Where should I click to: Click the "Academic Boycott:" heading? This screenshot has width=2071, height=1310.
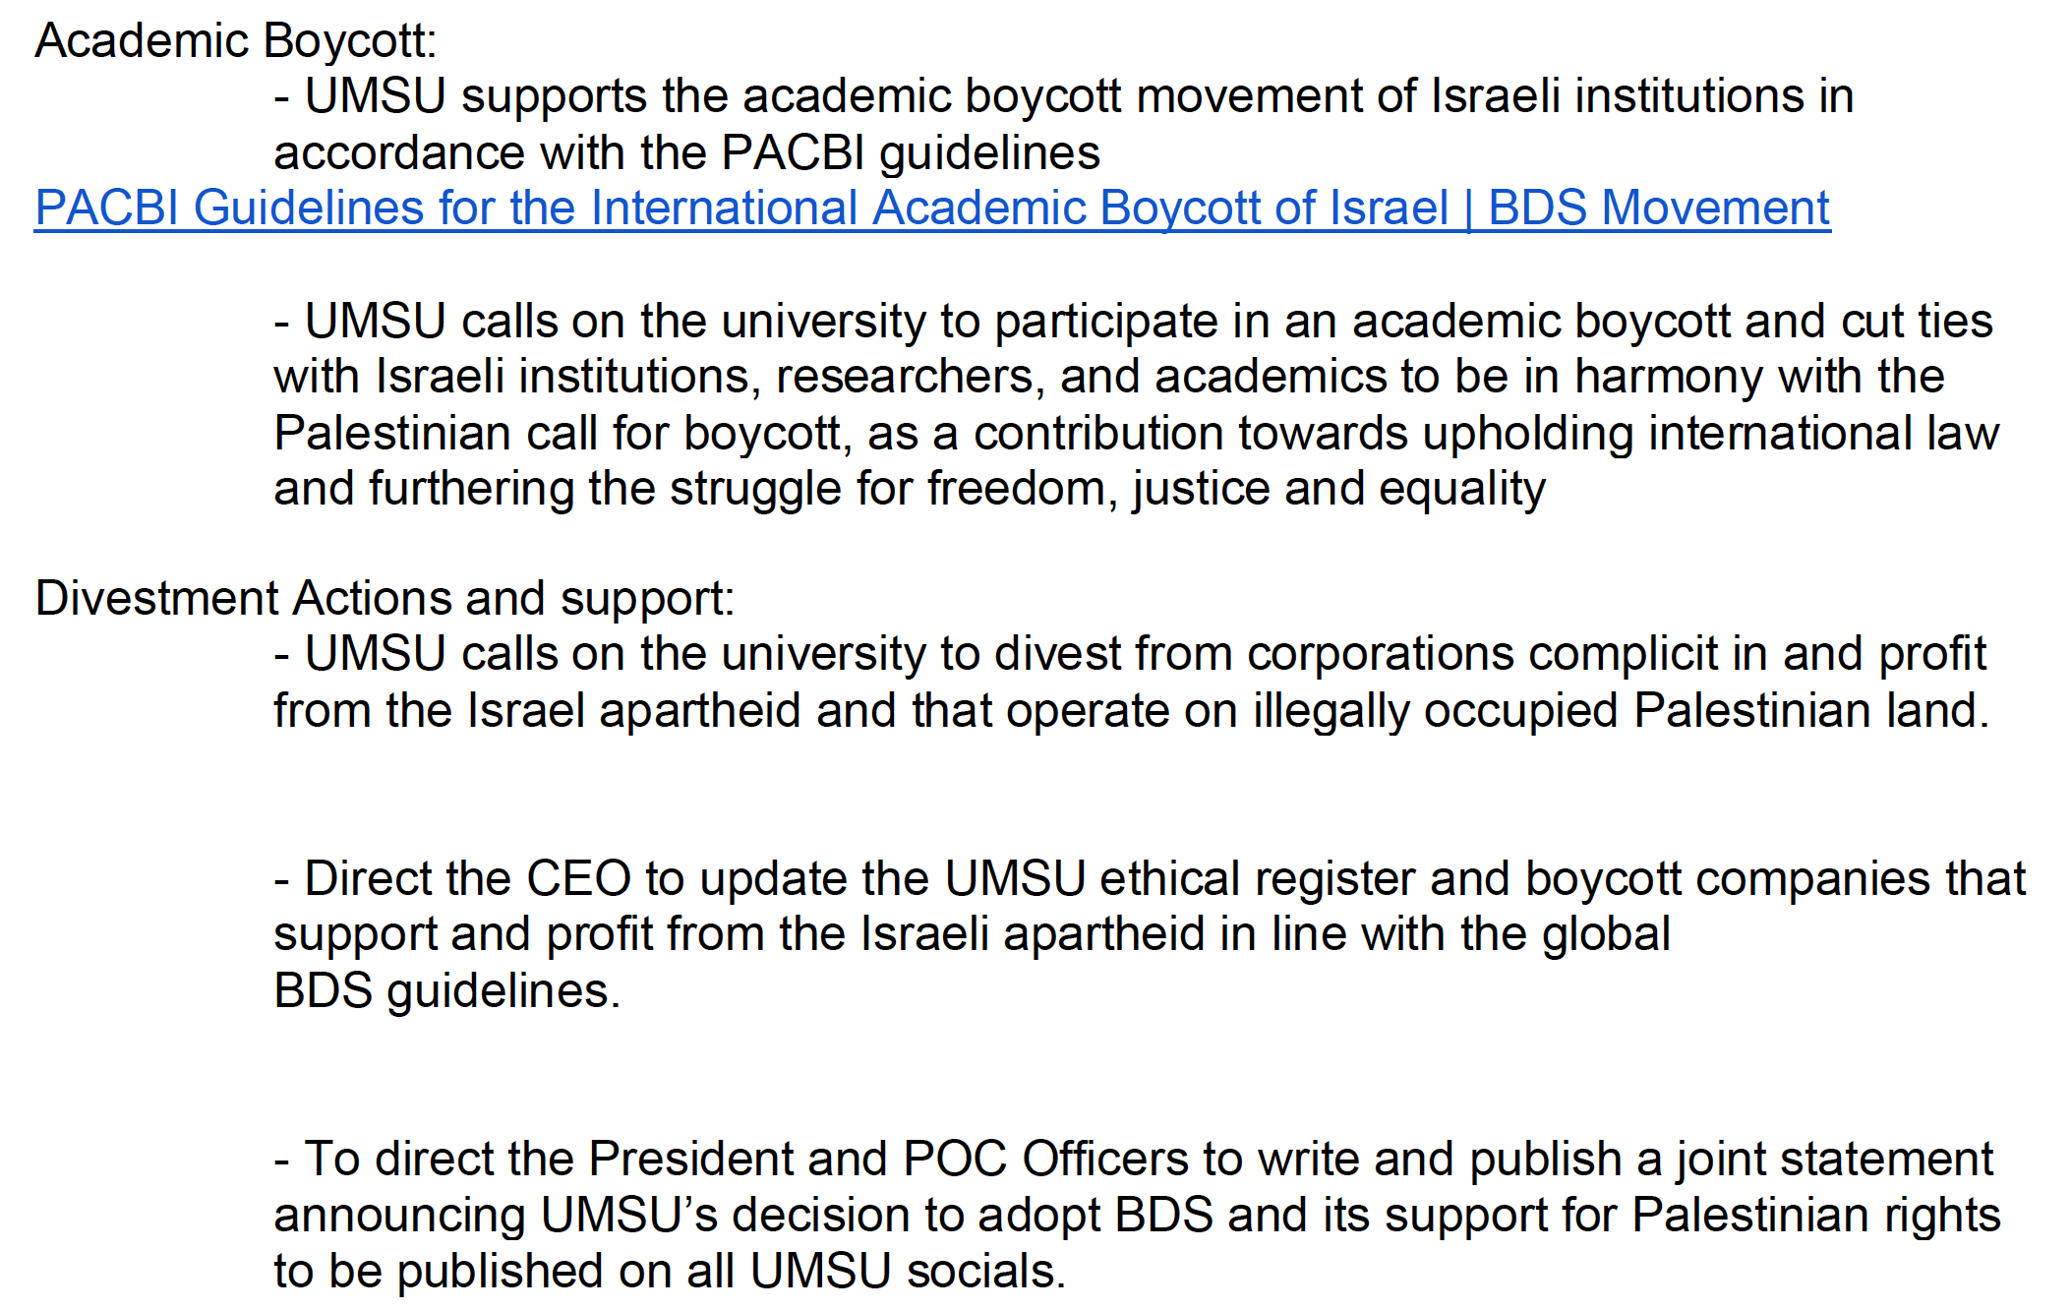[x=236, y=41]
